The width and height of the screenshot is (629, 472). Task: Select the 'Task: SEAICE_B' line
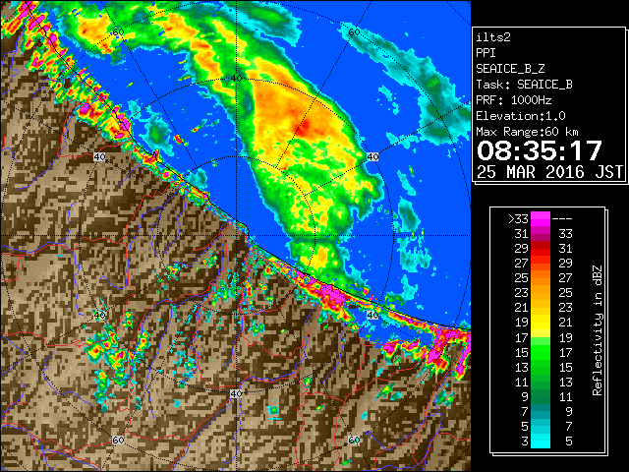(524, 85)
